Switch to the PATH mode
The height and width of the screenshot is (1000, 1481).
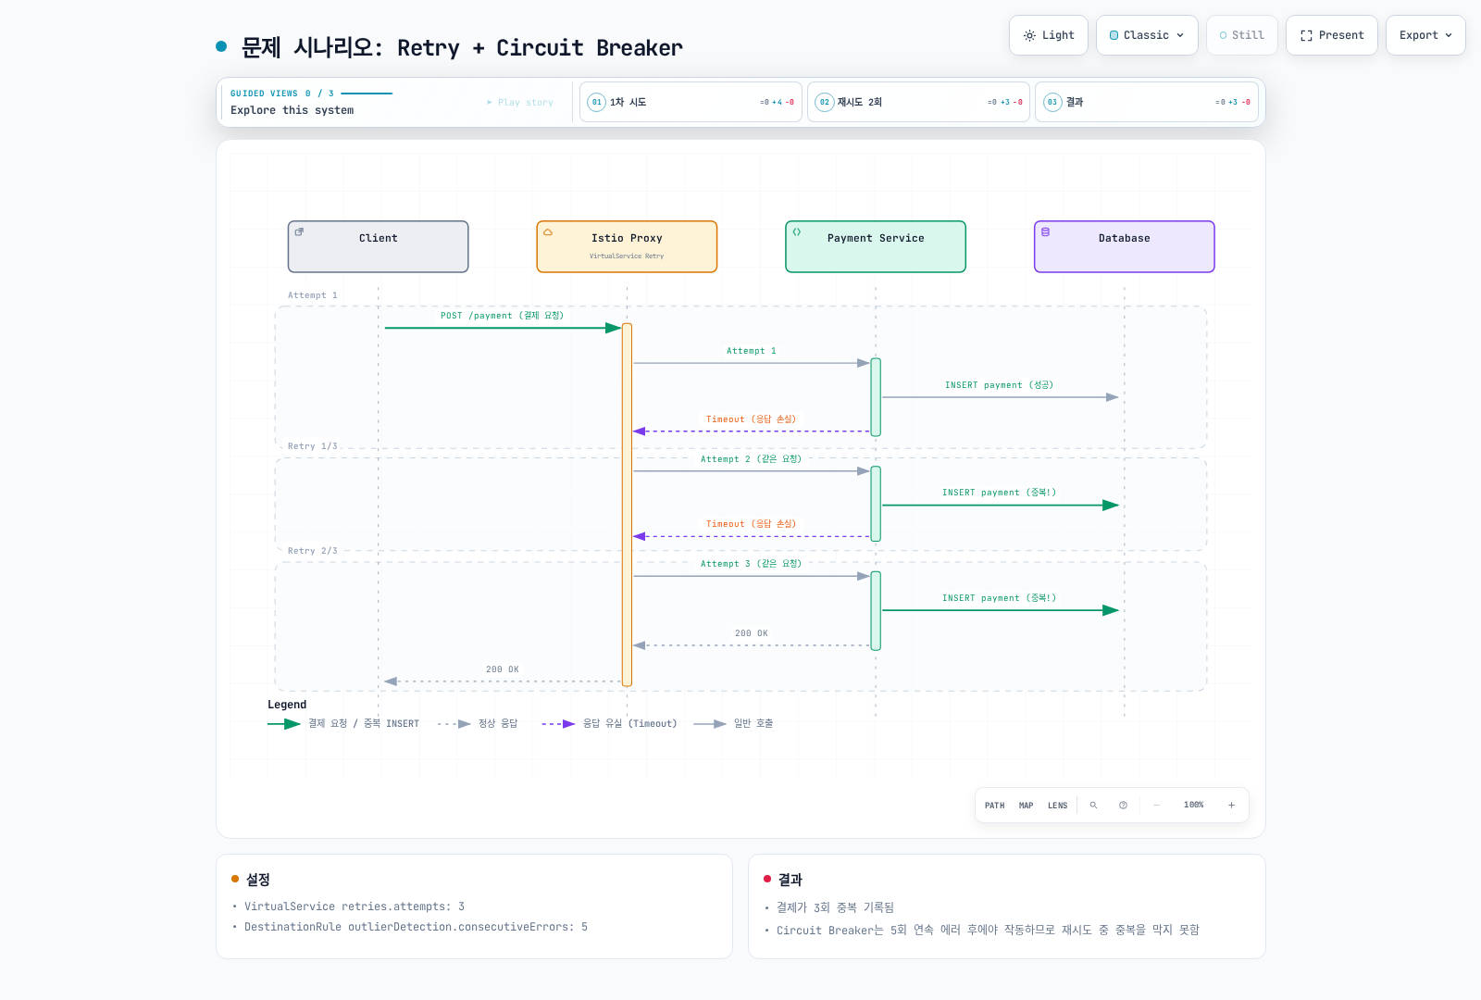coord(994,806)
